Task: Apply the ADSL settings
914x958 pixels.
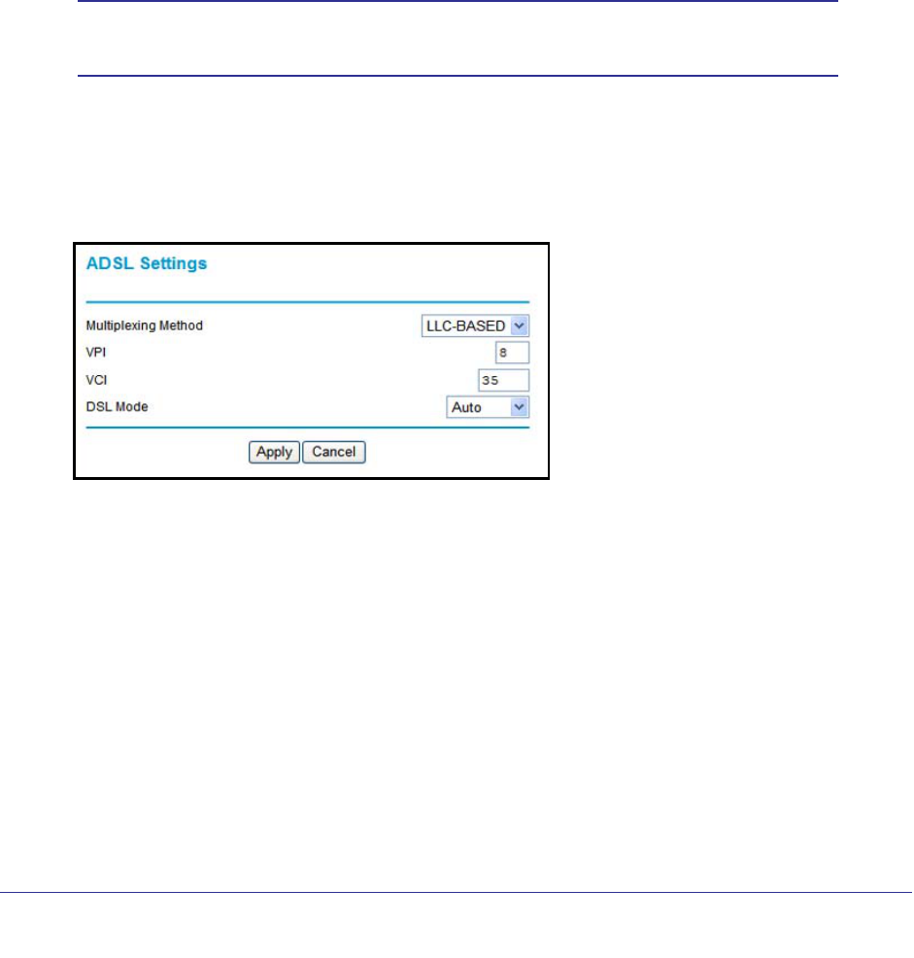Action: click(274, 453)
